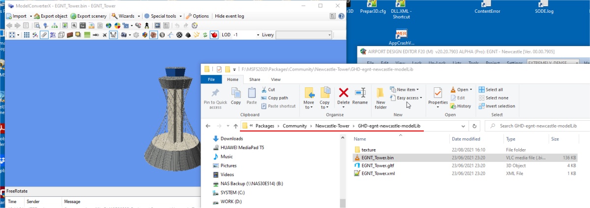This screenshot has height=208, width=590.
Task: Open the New item dropdown
Action: point(405,90)
